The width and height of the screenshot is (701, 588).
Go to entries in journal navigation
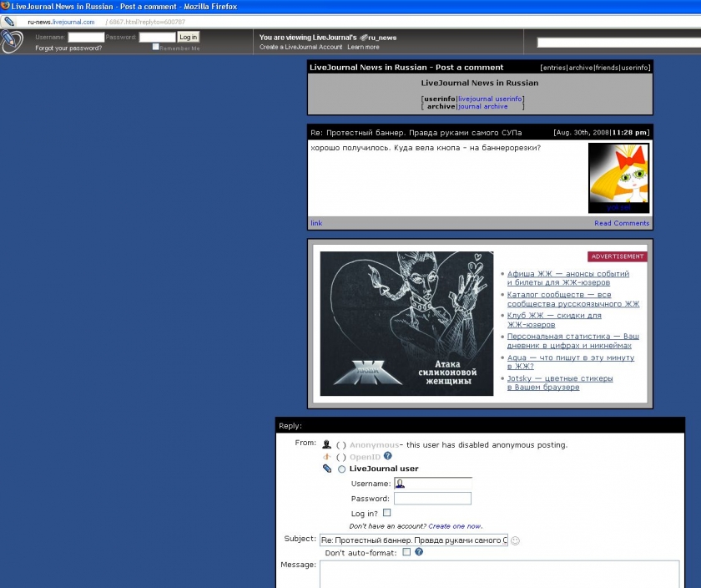point(554,68)
